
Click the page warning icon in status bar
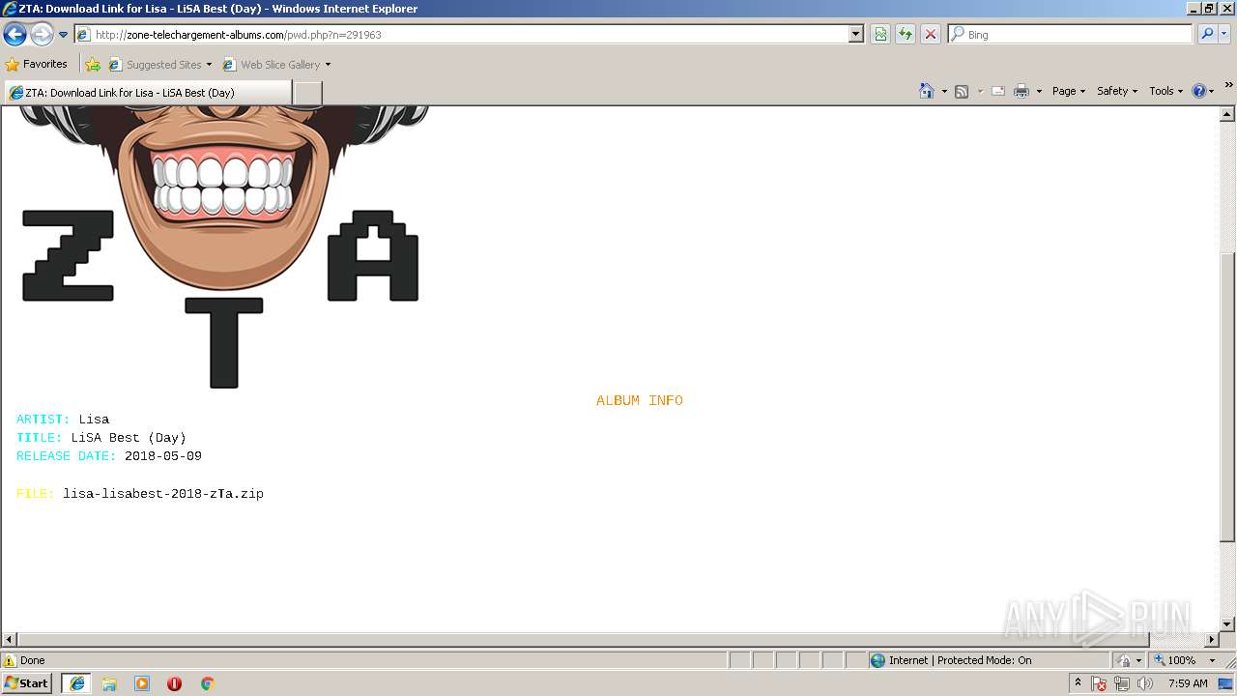[x=10, y=660]
